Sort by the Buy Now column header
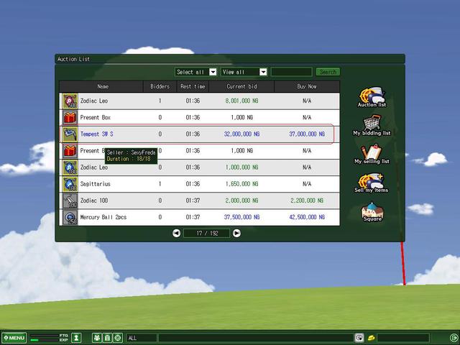 pyautogui.click(x=307, y=86)
